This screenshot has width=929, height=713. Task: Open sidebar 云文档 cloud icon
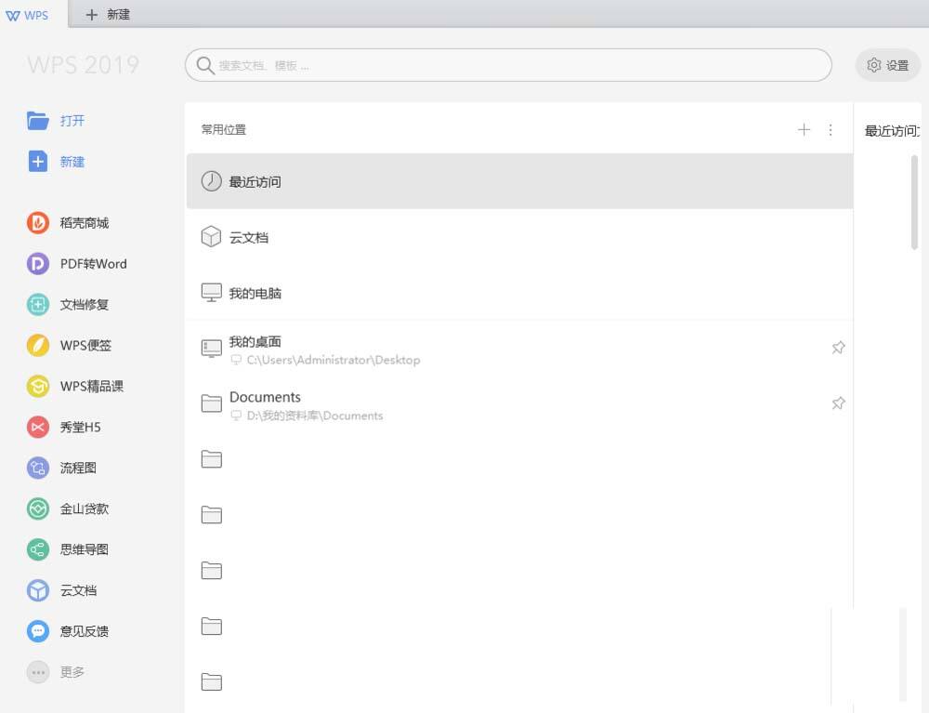point(38,591)
